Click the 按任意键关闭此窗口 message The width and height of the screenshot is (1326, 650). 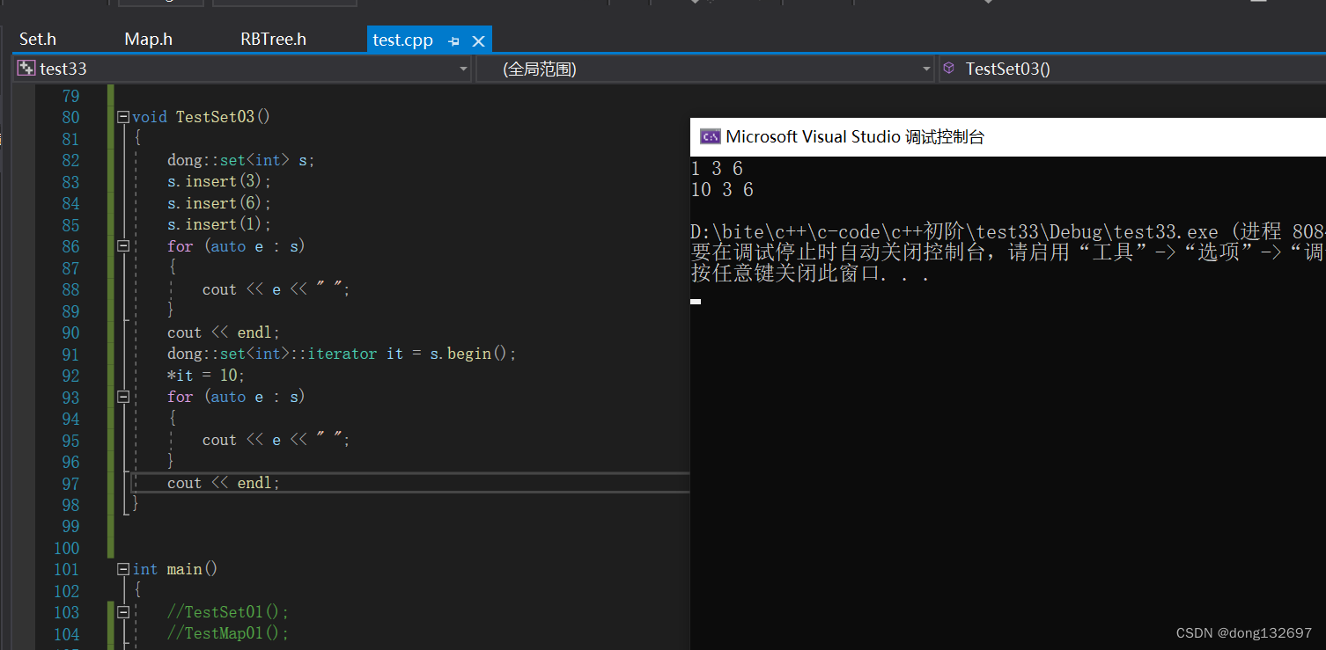pyautogui.click(x=810, y=274)
